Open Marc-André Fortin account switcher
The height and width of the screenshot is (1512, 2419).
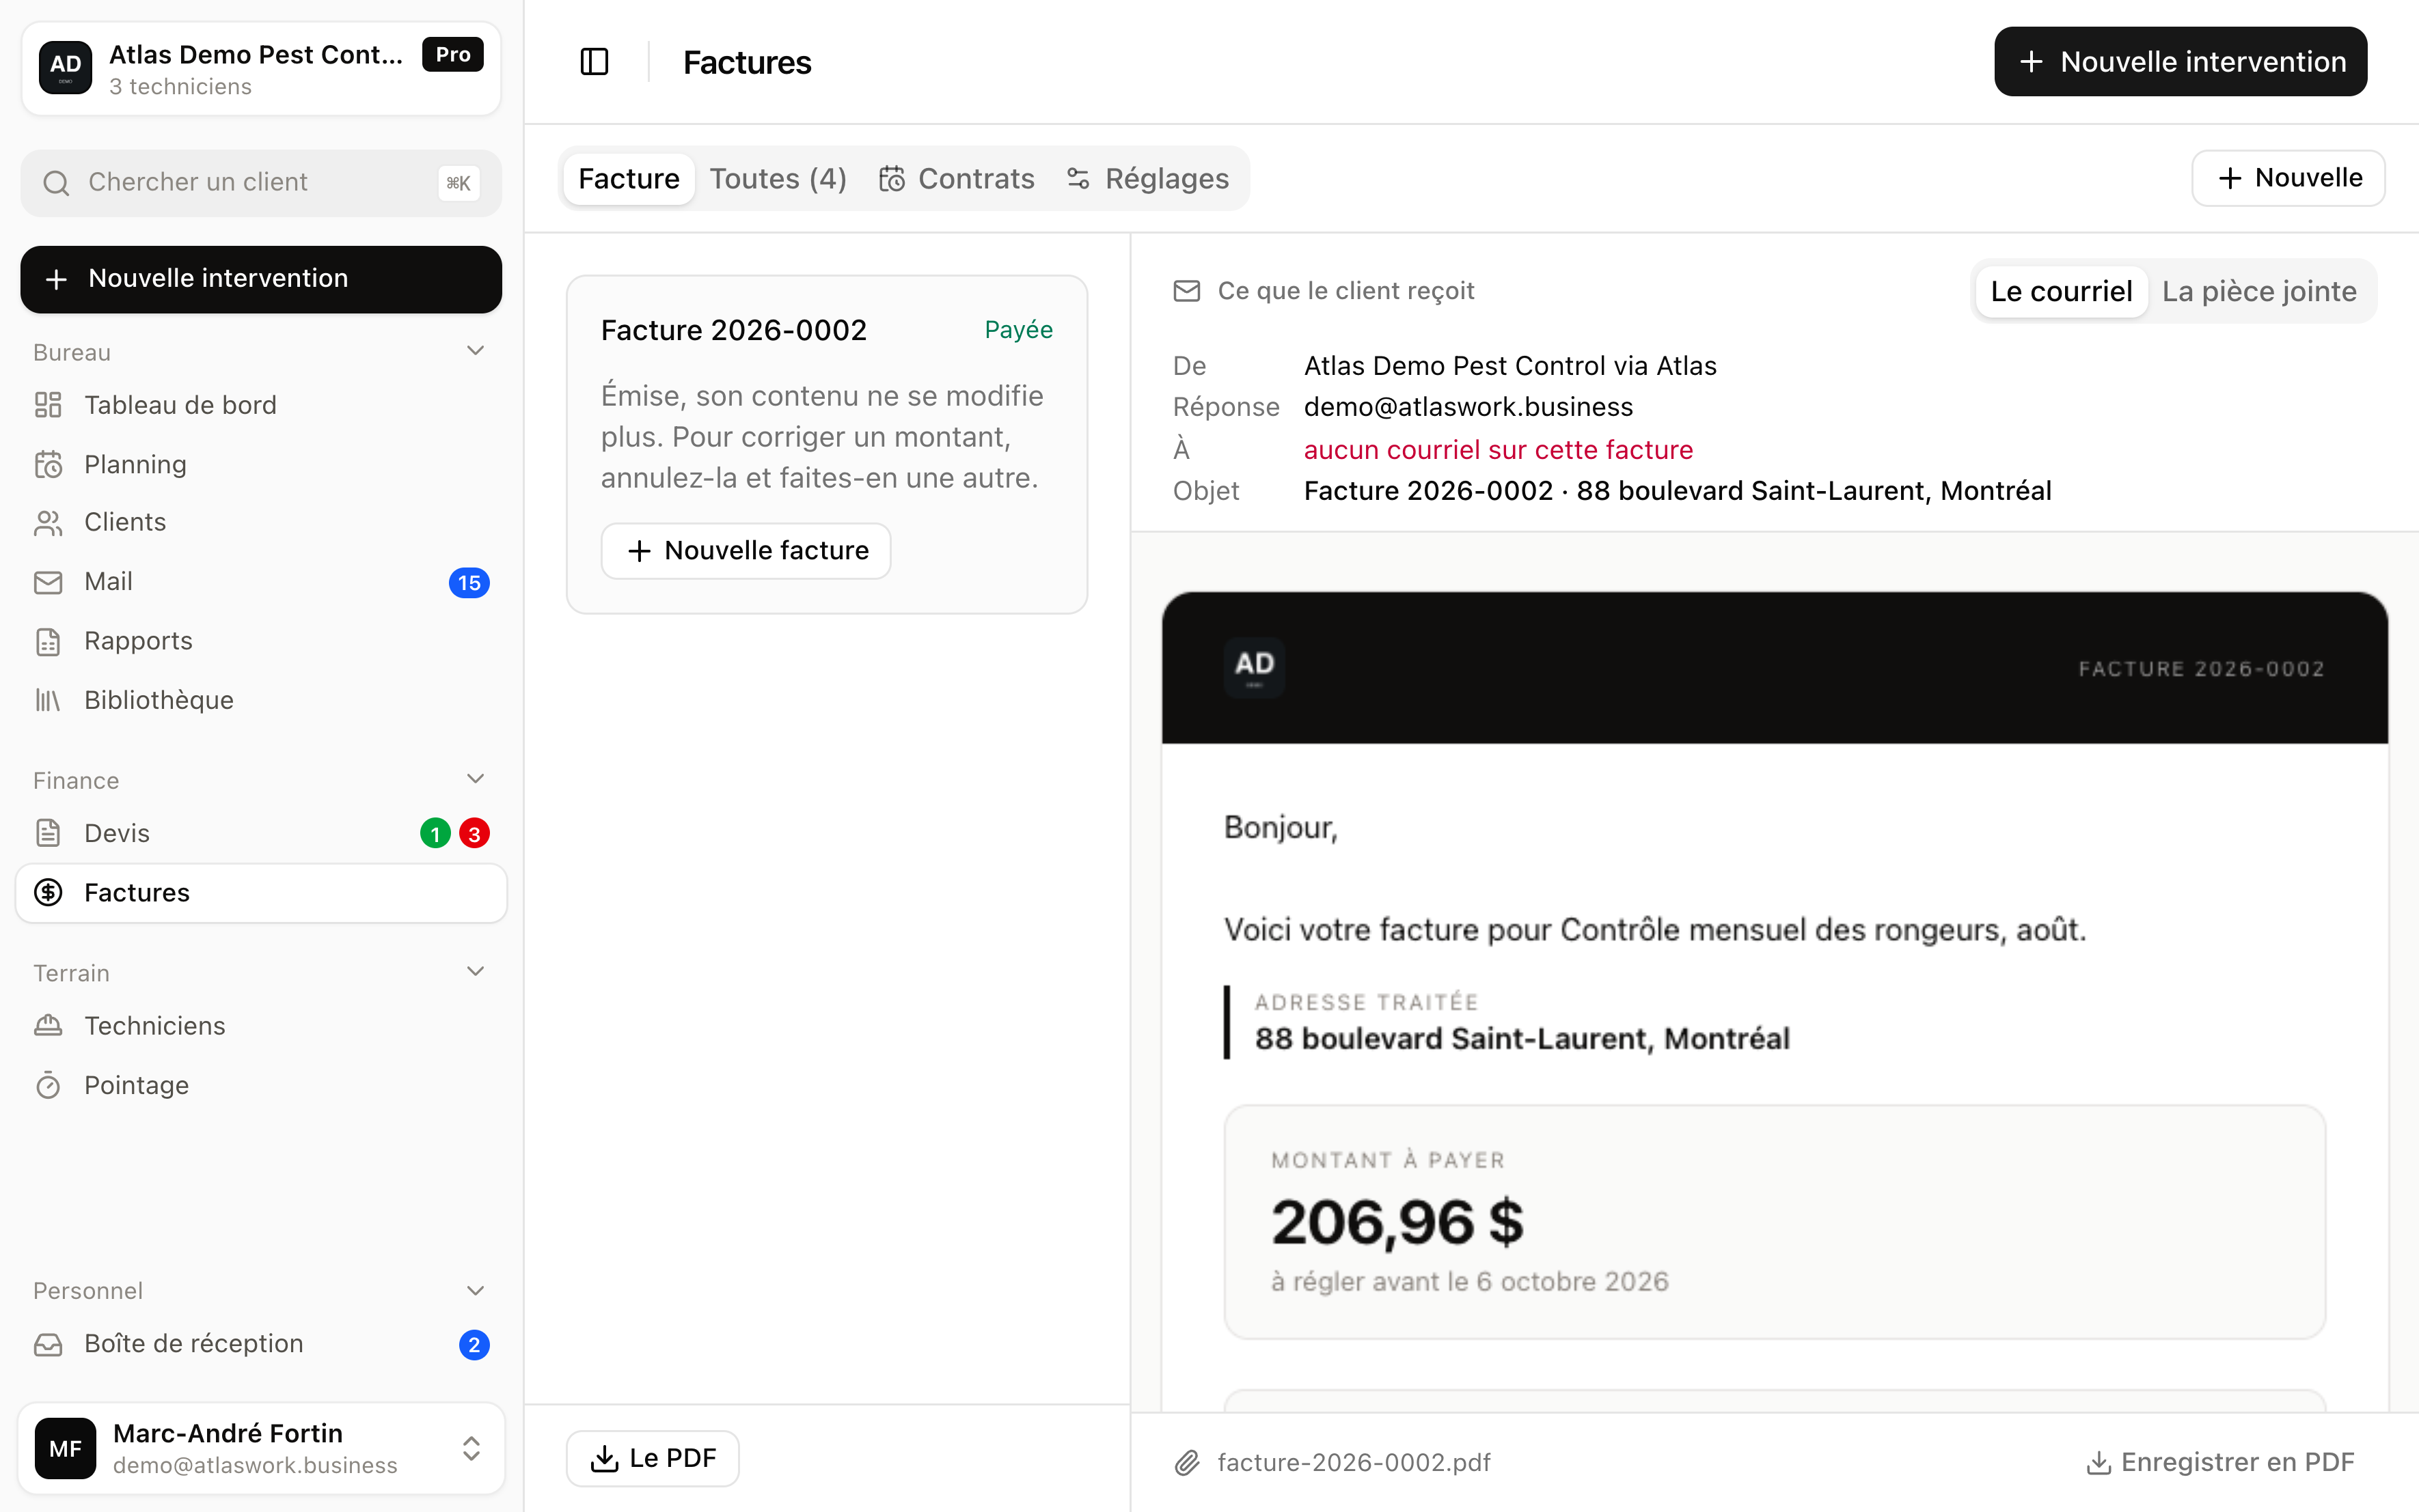coord(260,1448)
